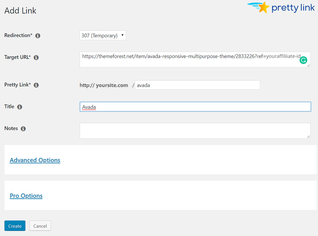Image resolution: width=318 pixels, height=236 pixels.
Task: Click inside the empty Notes text area
Action: pyautogui.click(x=195, y=131)
